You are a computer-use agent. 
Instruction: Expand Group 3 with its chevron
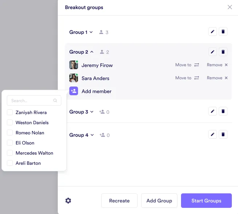point(92,112)
